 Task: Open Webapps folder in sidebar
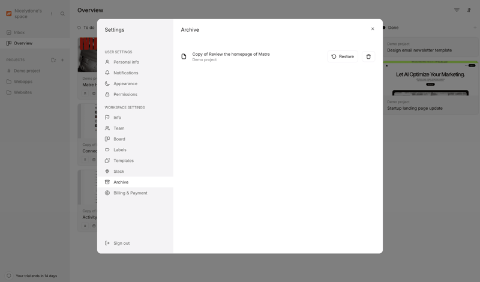[x=35, y=82]
